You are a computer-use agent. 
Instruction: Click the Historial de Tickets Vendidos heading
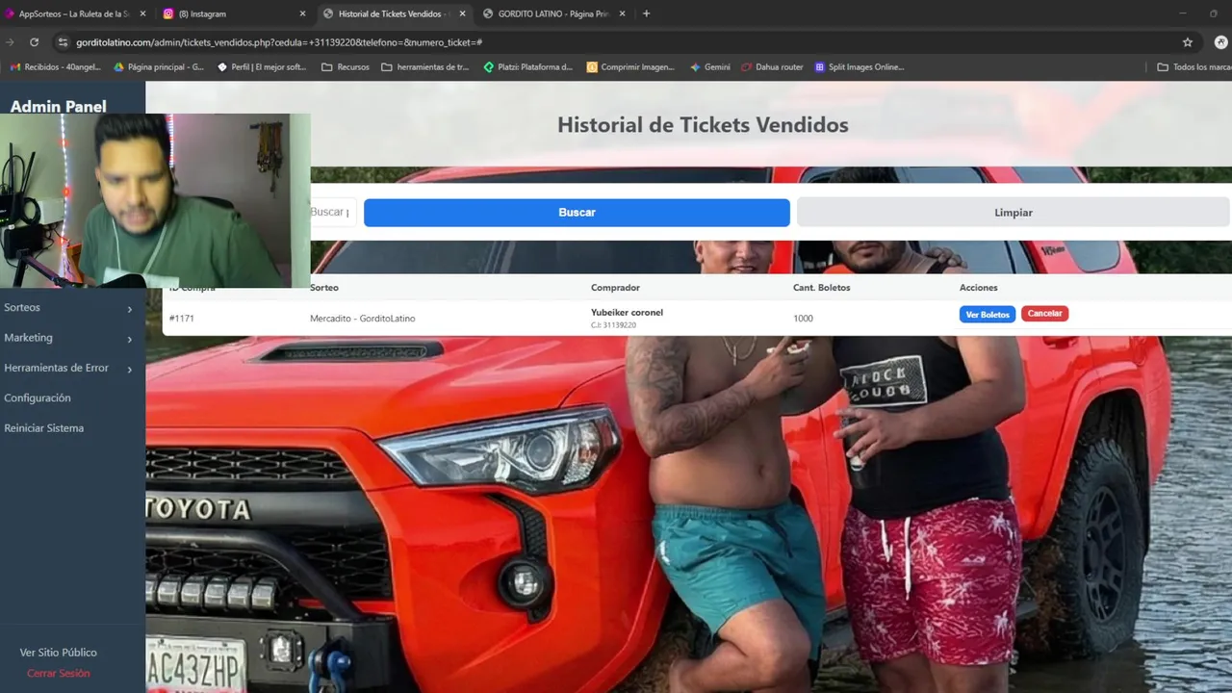tap(703, 124)
